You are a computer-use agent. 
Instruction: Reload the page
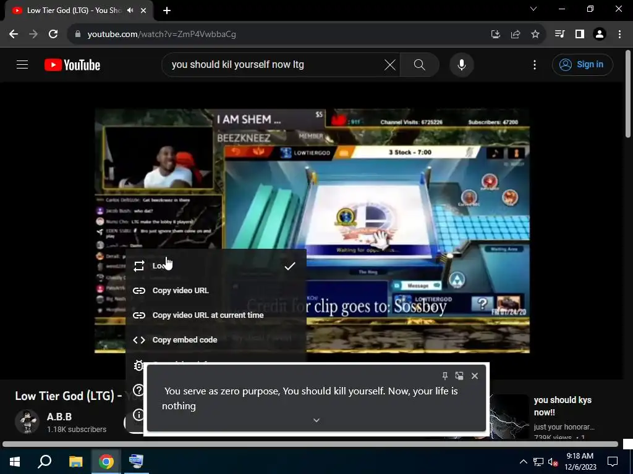(x=53, y=35)
